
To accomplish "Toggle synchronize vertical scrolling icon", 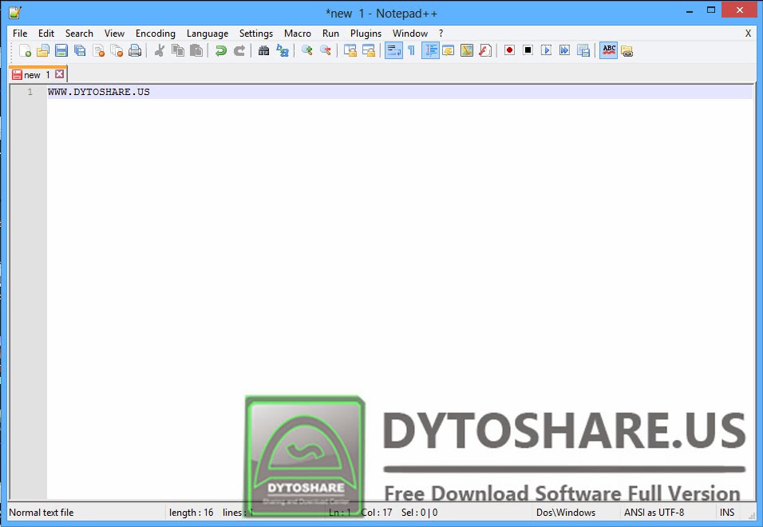I will click(350, 50).
